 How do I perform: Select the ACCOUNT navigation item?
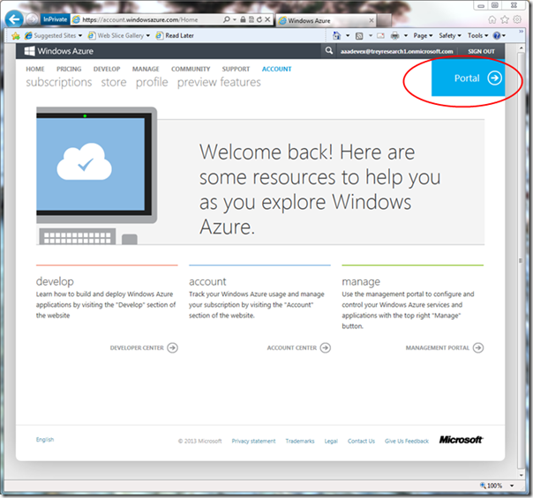tap(277, 69)
